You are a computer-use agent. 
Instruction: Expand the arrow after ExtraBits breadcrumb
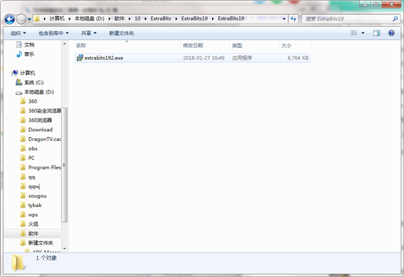[176, 19]
